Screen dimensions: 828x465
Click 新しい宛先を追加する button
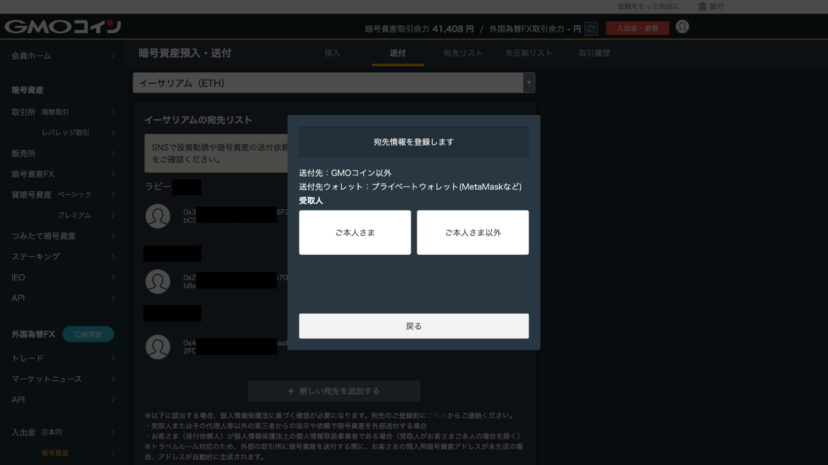click(334, 391)
